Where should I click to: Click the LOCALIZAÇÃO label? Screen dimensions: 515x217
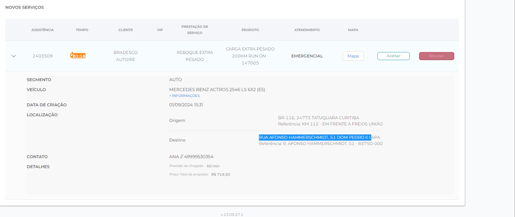pyautogui.click(x=42, y=115)
